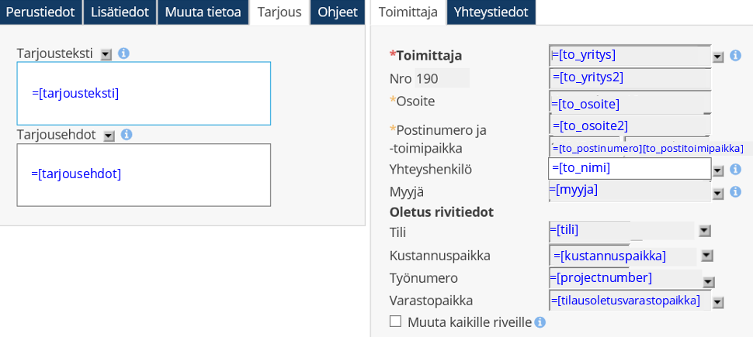Click info icon beside Yhteyshenkilö field

pos(735,169)
